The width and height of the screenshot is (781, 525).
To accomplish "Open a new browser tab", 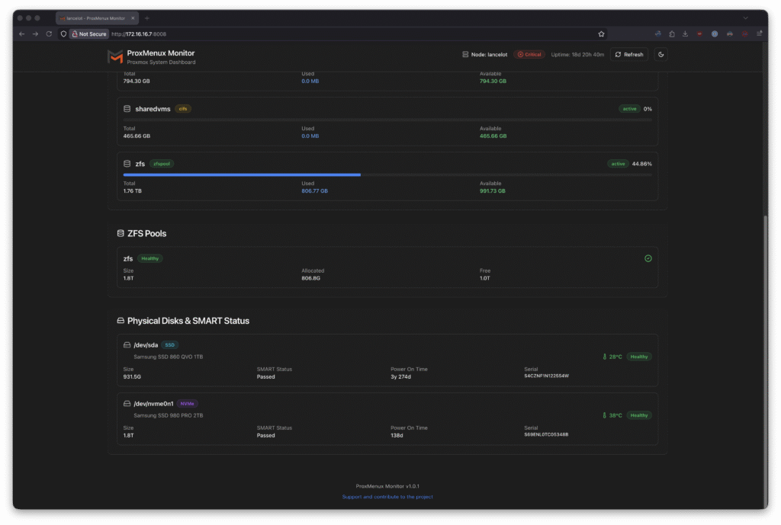I will pos(146,18).
